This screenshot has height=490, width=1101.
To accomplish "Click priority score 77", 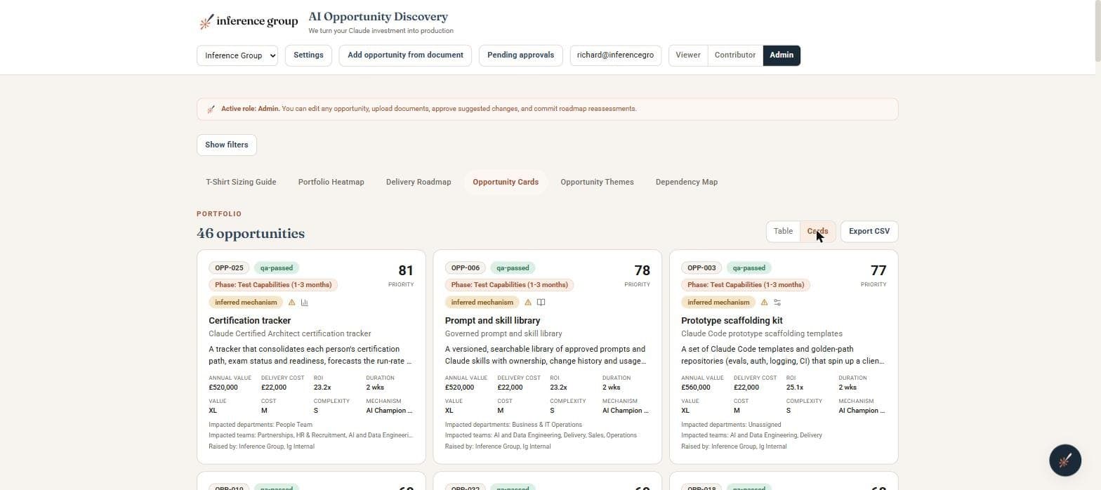I will pos(878,271).
